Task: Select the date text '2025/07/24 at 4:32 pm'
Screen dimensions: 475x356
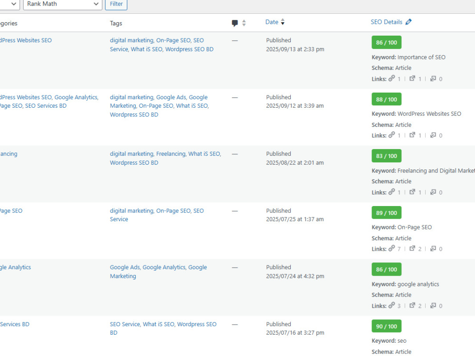Action: [295, 276]
